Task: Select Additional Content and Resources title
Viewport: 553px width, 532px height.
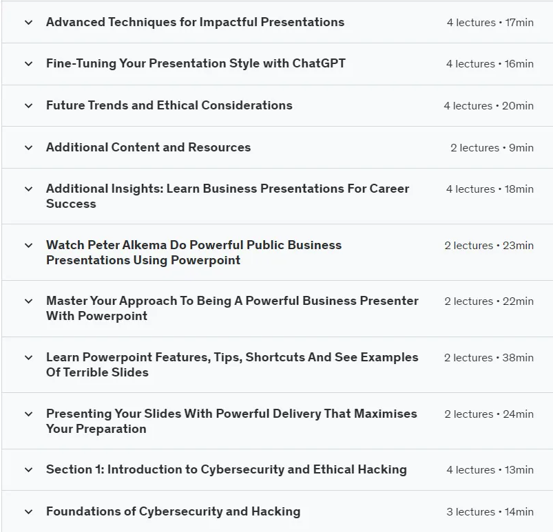Action: (x=149, y=147)
